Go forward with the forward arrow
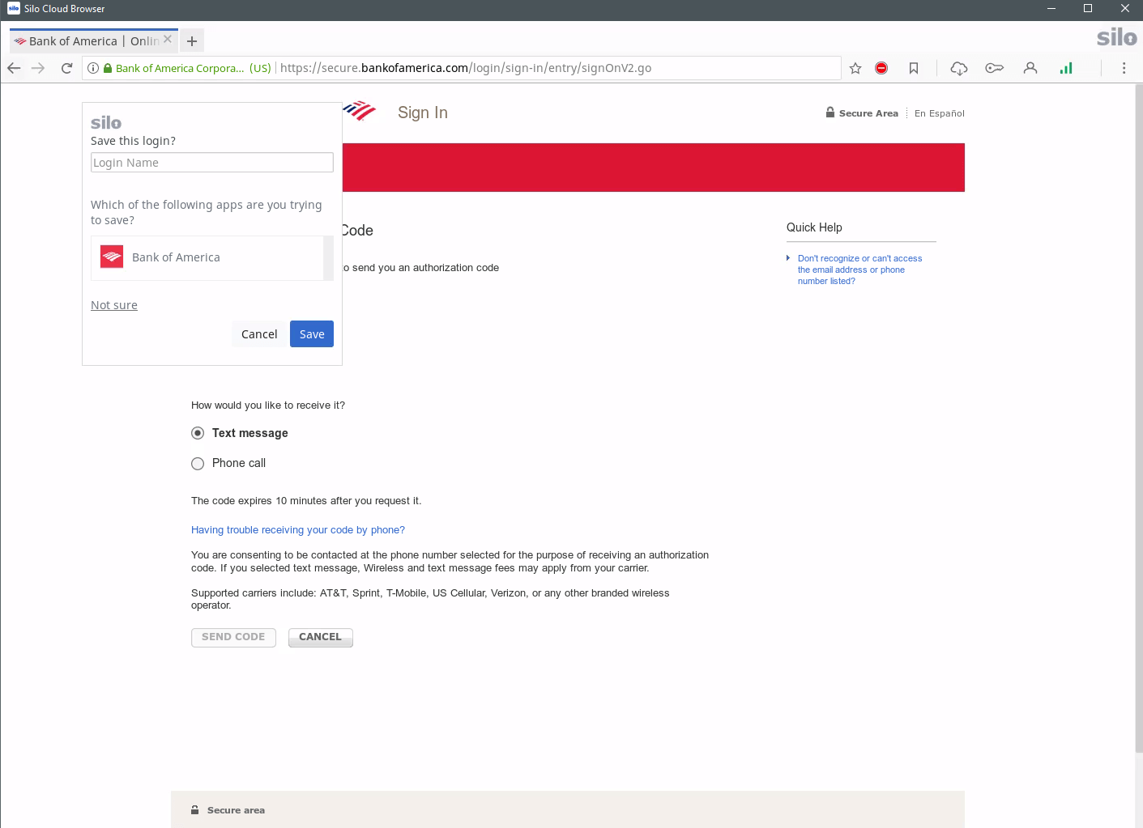This screenshot has height=828, width=1143. pos(38,68)
